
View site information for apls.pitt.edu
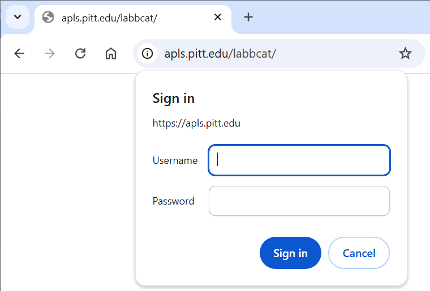tap(147, 53)
